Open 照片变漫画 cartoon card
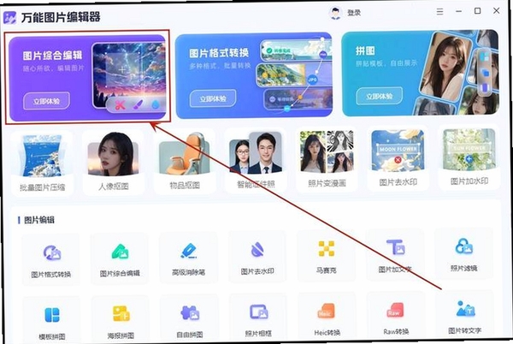The height and width of the screenshot is (344, 513). point(327,159)
